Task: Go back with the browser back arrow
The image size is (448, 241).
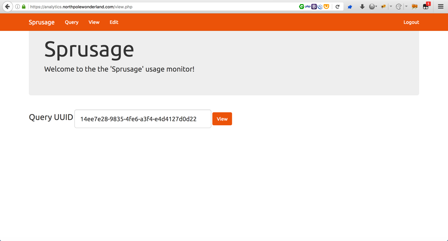Action: 7,7
